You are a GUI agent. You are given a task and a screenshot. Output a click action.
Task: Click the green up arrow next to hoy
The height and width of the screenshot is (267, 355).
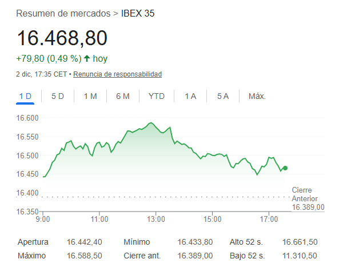pos(87,58)
